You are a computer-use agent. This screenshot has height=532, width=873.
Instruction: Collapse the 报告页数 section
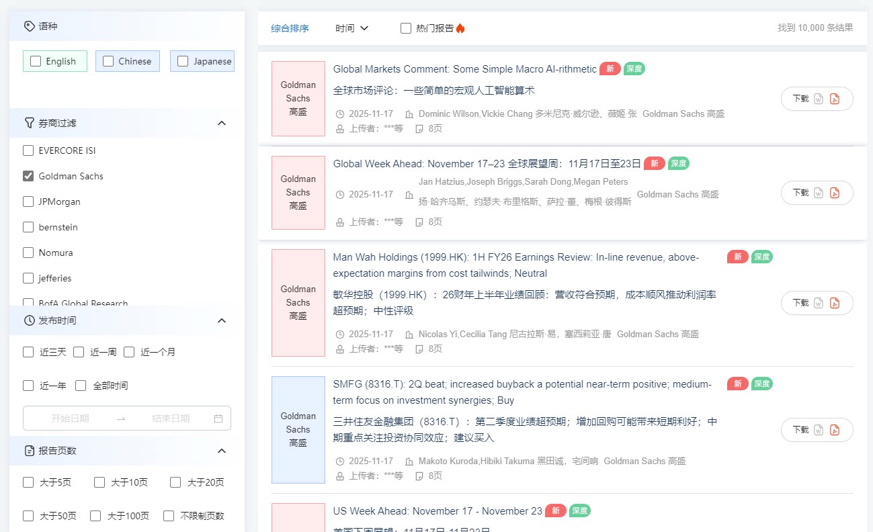(x=222, y=451)
